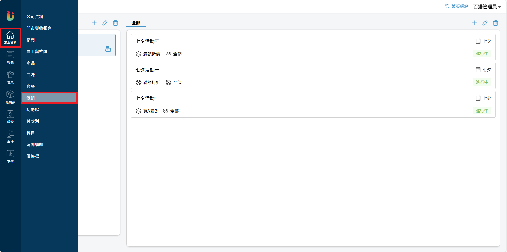
Task: Open the 下傳 download sidebar icon
Action: point(10,156)
